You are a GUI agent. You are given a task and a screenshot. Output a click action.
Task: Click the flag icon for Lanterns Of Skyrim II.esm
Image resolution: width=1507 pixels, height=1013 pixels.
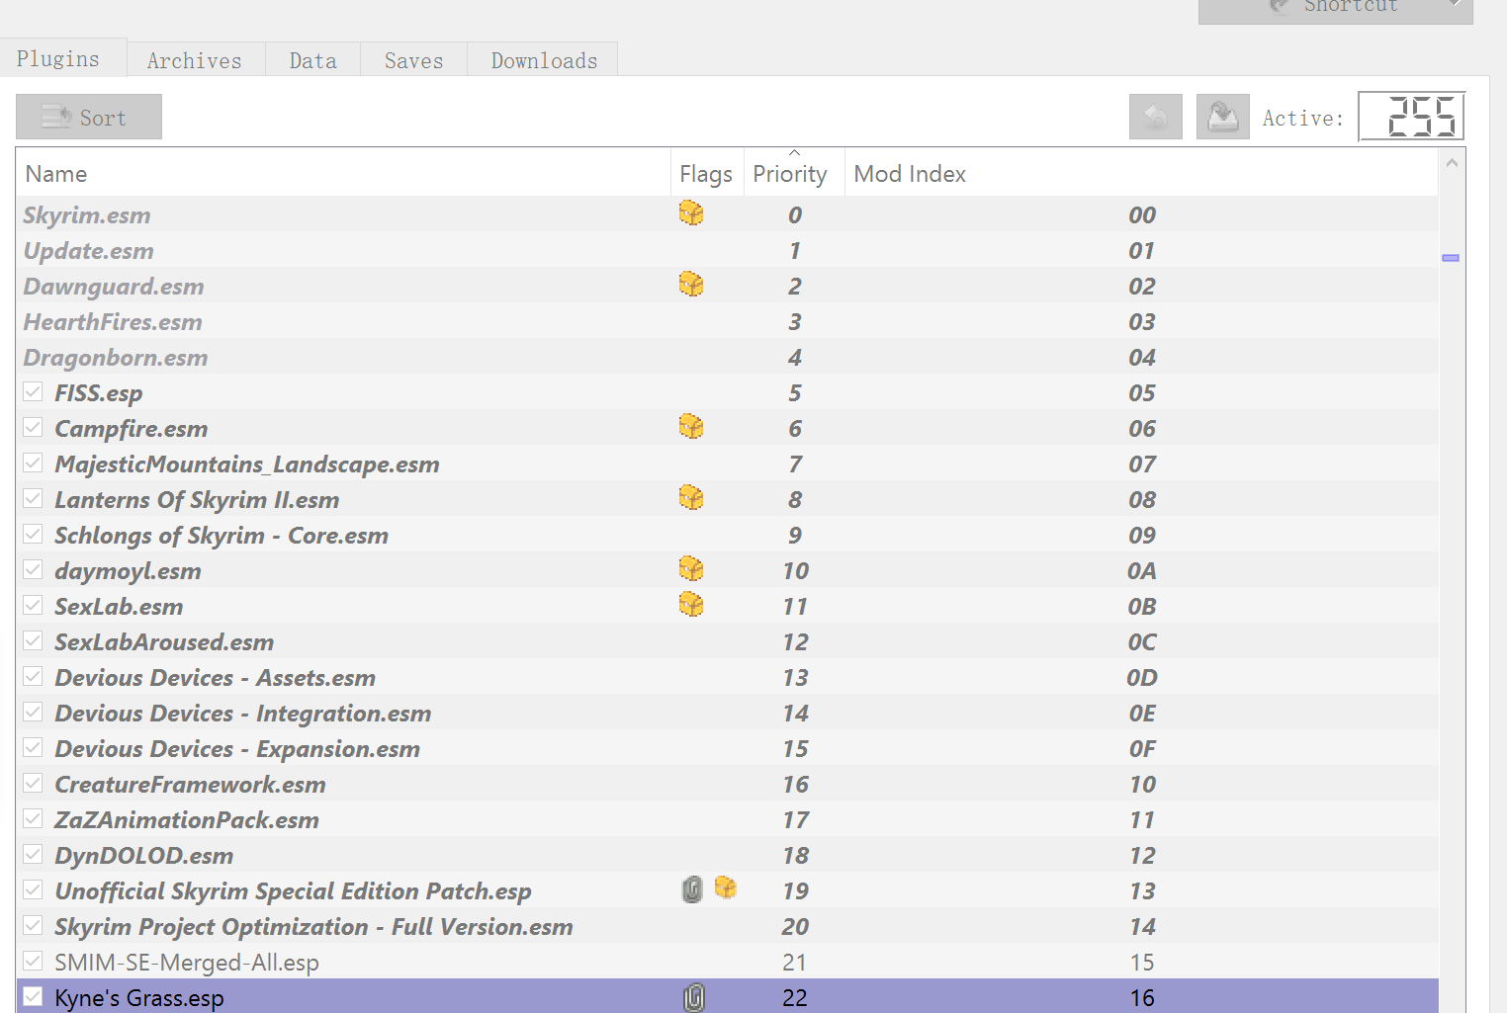691,498
